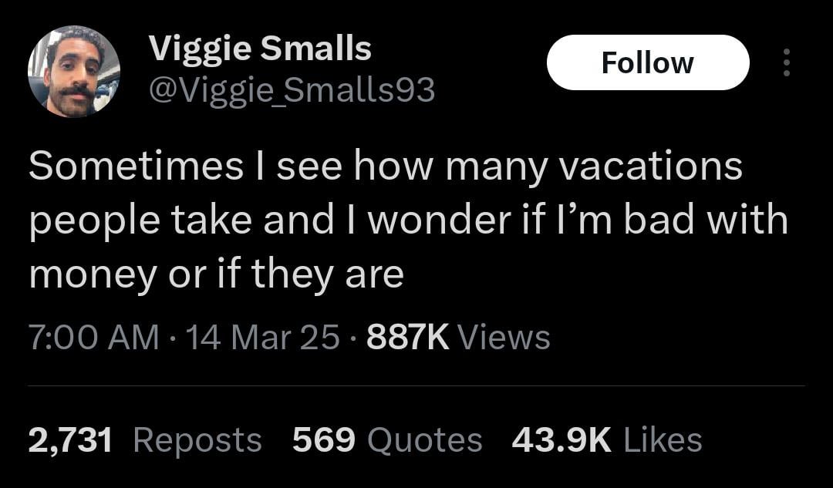Viewport: 833px width, 488px height.
Task: Select the Views label
Action: pos(504,338)
